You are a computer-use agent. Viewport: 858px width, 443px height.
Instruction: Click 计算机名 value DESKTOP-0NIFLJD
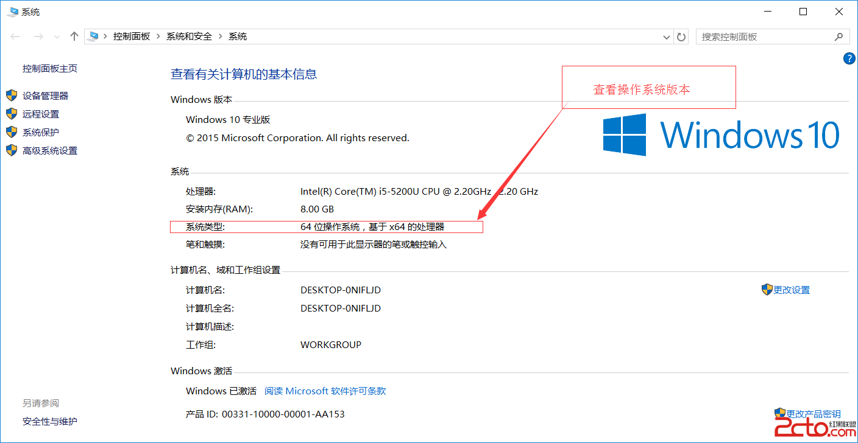pyautogui.click(x=341, y=290)
